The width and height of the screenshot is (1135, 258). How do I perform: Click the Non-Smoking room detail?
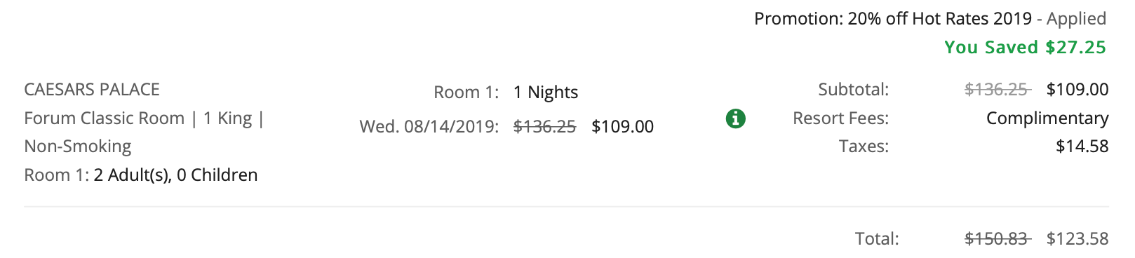tap(78, 147)
